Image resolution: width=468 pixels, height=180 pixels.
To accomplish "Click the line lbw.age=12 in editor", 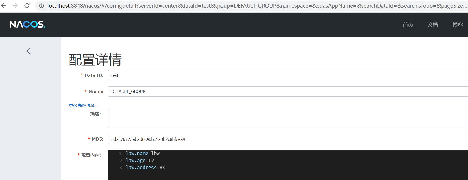I will [x=140, y=160].
